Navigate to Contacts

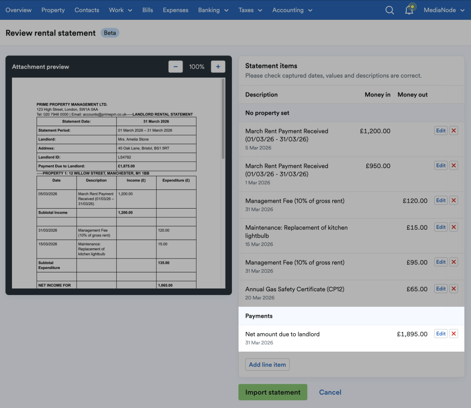point(87,10)
